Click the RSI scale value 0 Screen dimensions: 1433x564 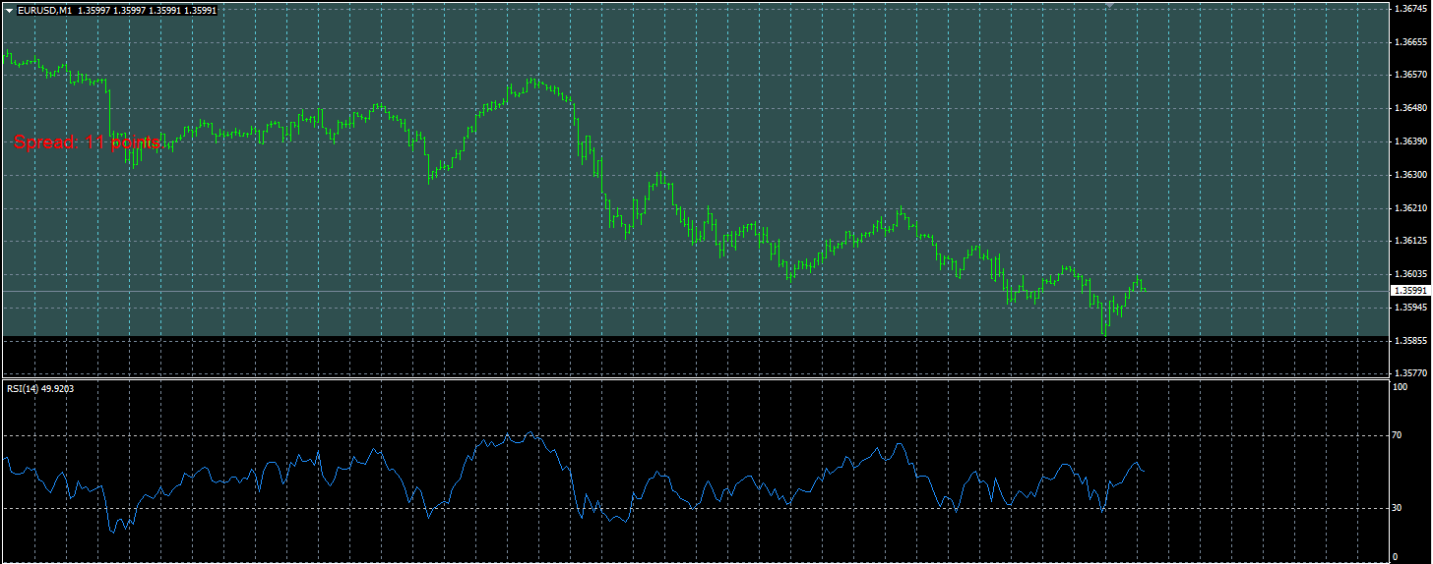[1396, 557]
